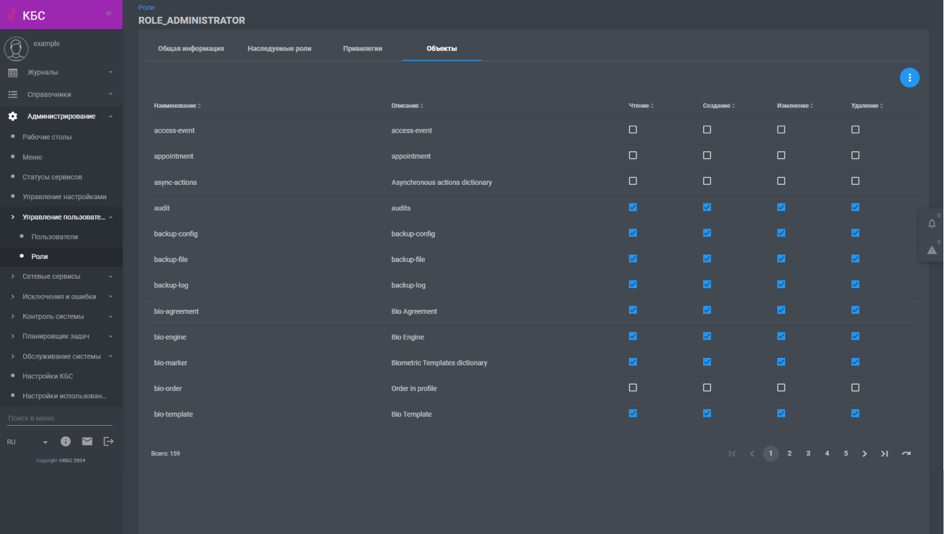Open the mail envelope icon
Image resolution: width=944 pixels, height=534 pixels.
point(87,441)
